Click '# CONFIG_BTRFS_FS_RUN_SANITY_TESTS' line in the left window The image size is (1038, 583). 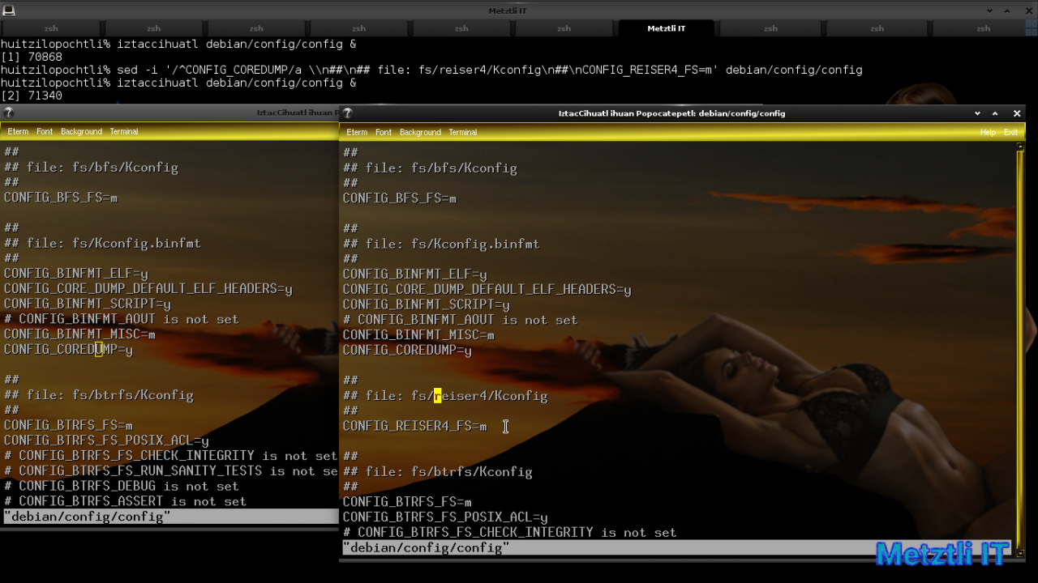click(170, 470)
